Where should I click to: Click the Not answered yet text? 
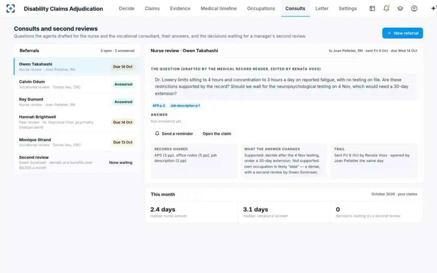click(166, 121)
